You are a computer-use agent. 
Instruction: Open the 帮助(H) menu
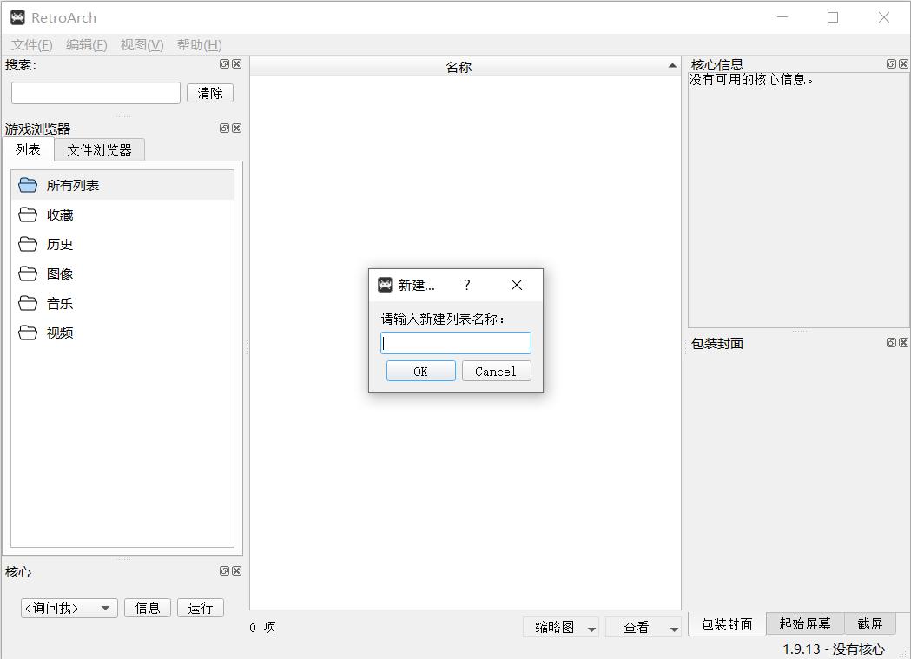click(199, 44)
